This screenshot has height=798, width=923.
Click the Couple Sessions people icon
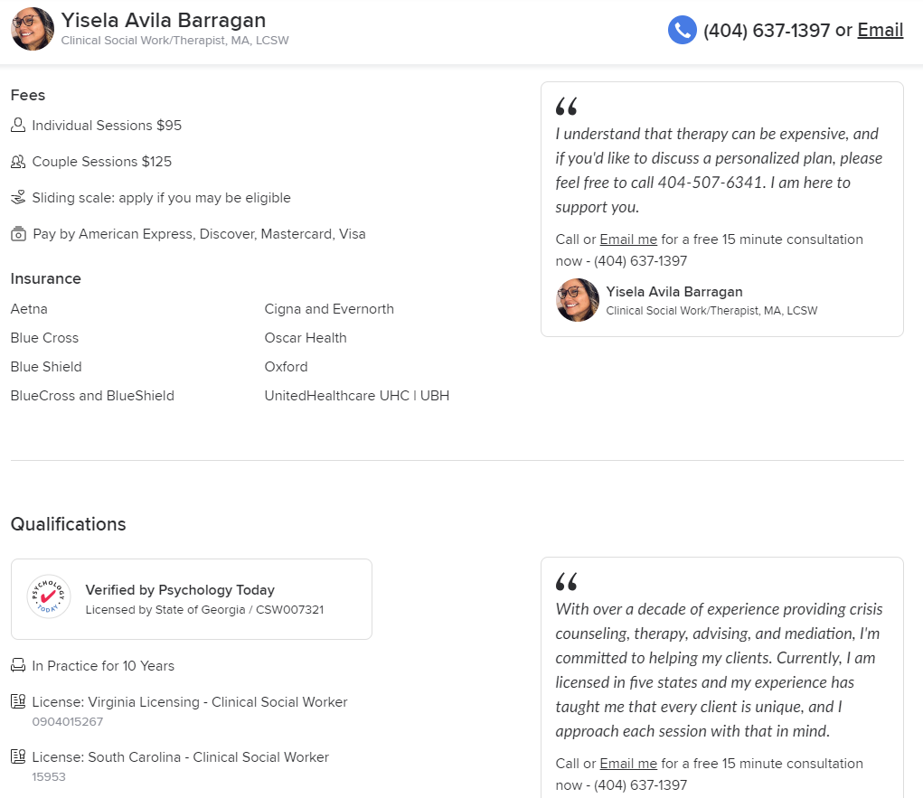[x=18, y=162]
